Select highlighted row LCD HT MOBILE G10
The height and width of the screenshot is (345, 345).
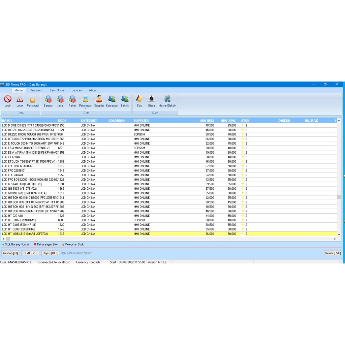169,234
